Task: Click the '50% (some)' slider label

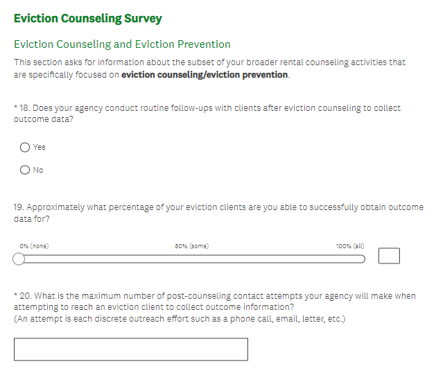Action: click(x=192, y=246)
